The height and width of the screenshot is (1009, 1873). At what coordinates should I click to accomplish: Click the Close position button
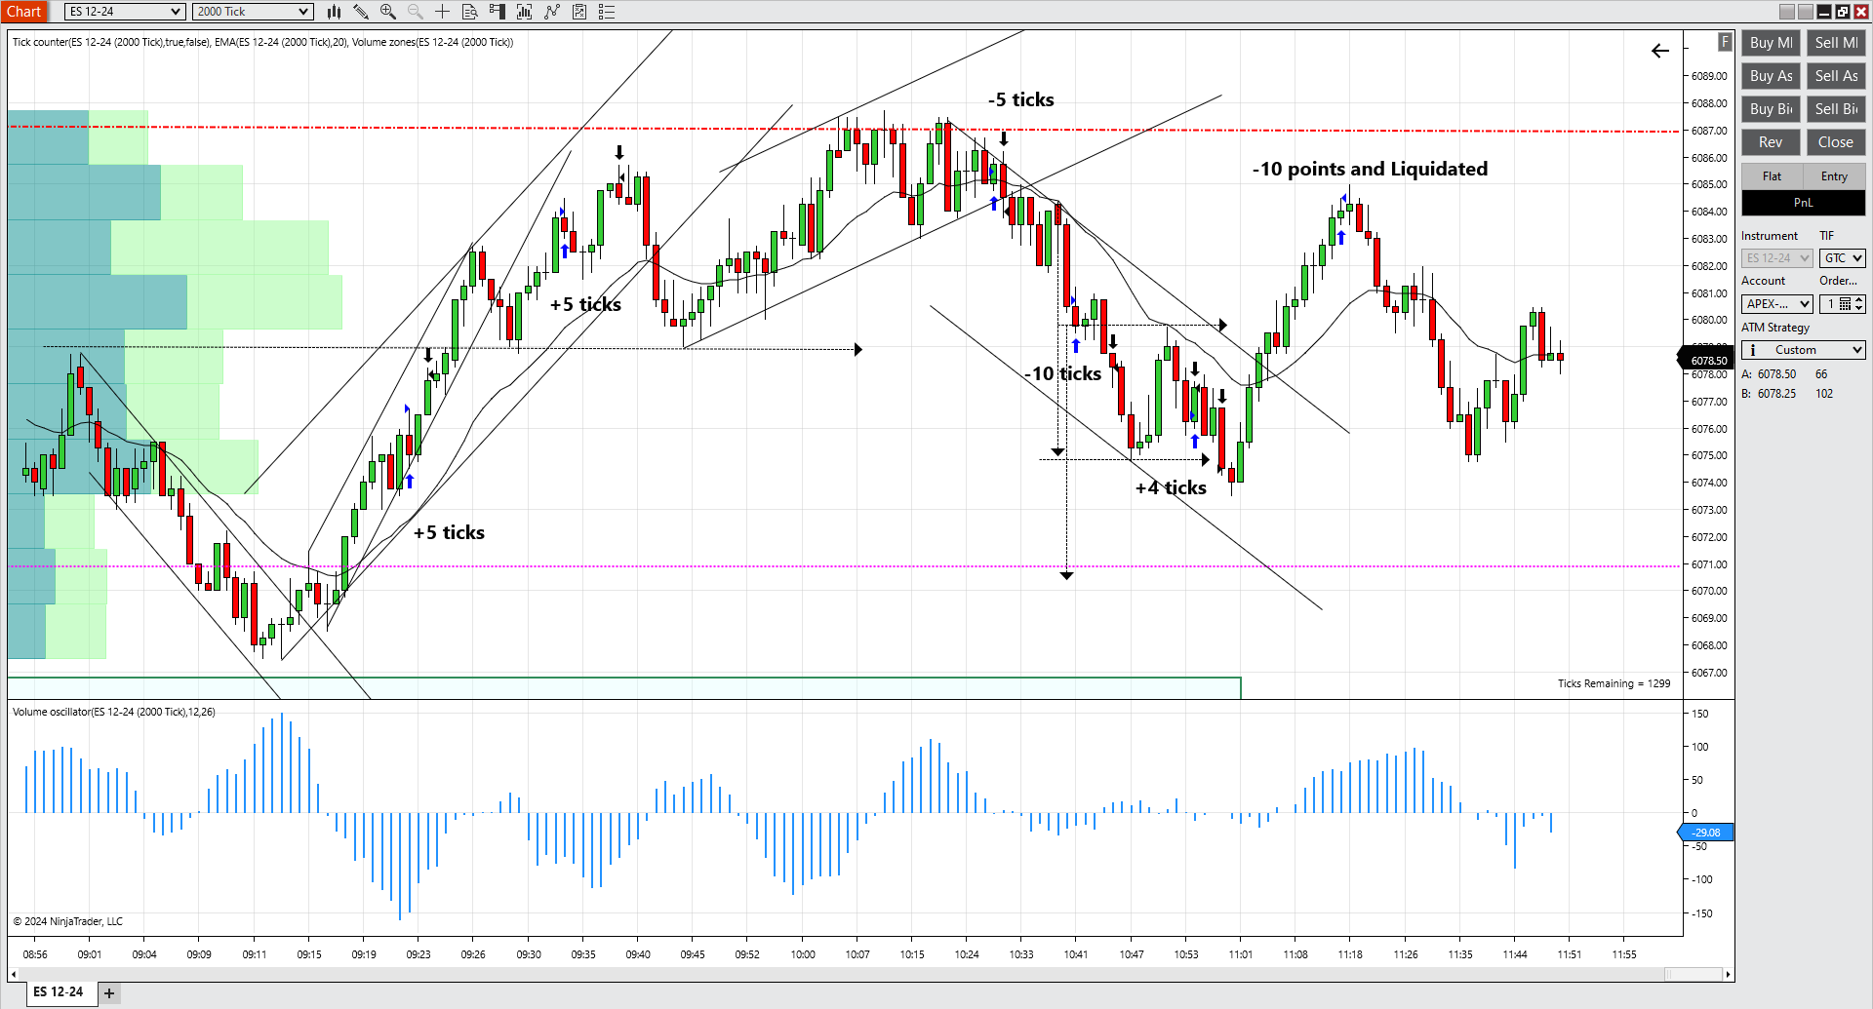coord(1836,142)
